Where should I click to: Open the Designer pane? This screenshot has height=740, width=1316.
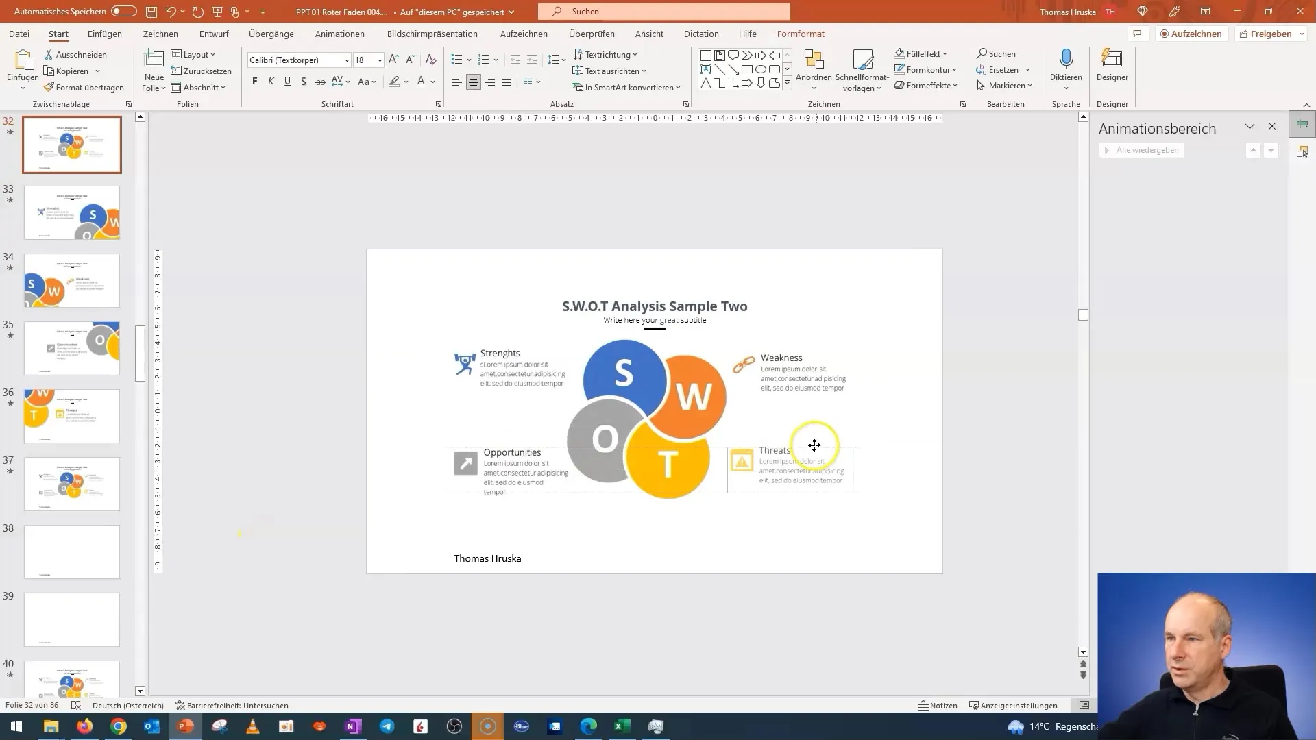point(1112,65)
